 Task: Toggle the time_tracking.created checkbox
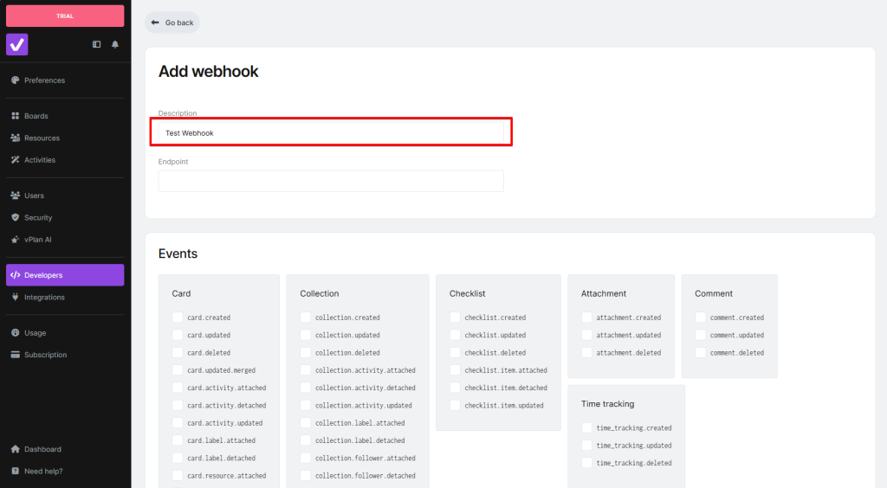[x=586, y=428]
